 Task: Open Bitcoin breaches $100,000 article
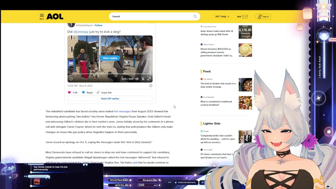click(217, 52)
